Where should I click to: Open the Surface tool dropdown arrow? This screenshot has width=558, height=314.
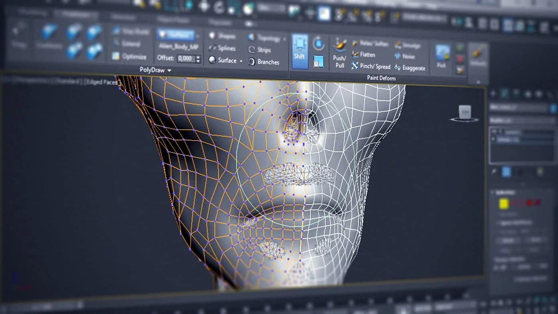point(241,61)
